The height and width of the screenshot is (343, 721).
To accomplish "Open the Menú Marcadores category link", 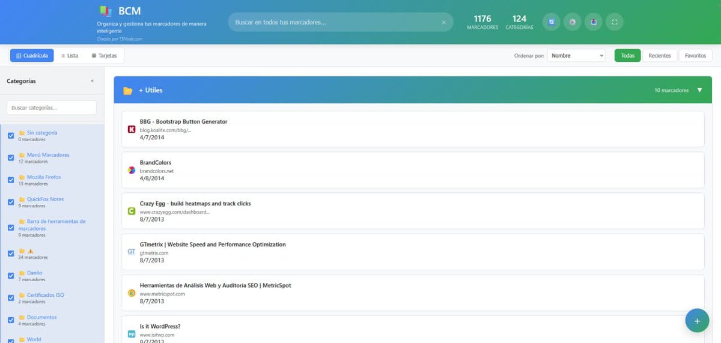I will 48,155.
